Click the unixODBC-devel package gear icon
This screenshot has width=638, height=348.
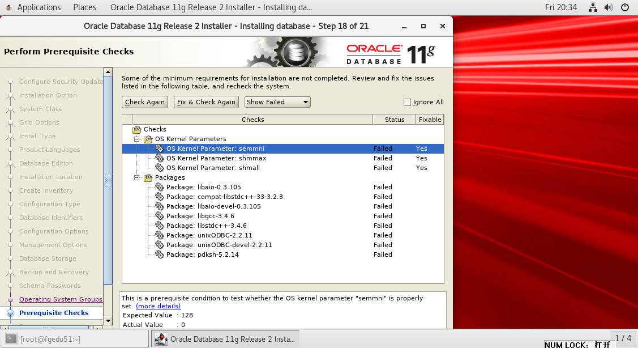point(160,245)
